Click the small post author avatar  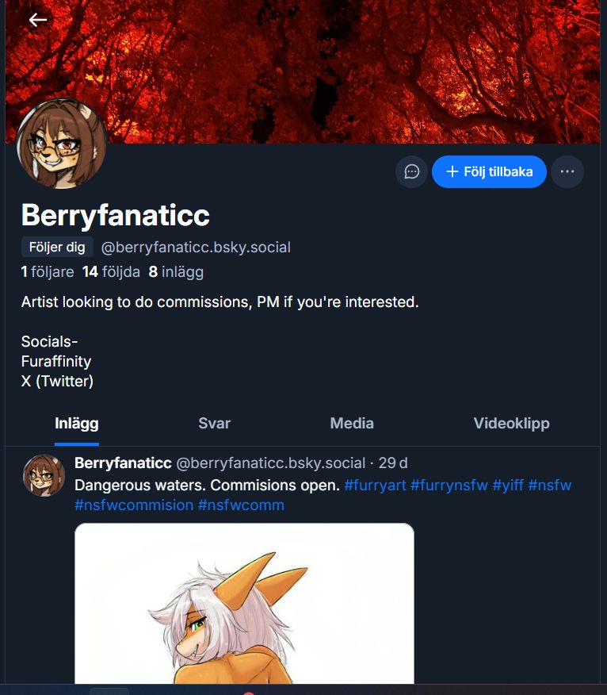(x=44, y=475)
